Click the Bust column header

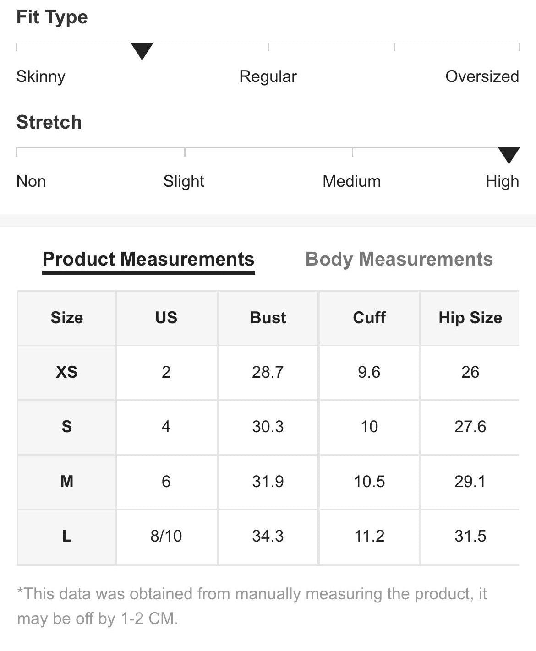pyautogui.click(x=268, y=318)
